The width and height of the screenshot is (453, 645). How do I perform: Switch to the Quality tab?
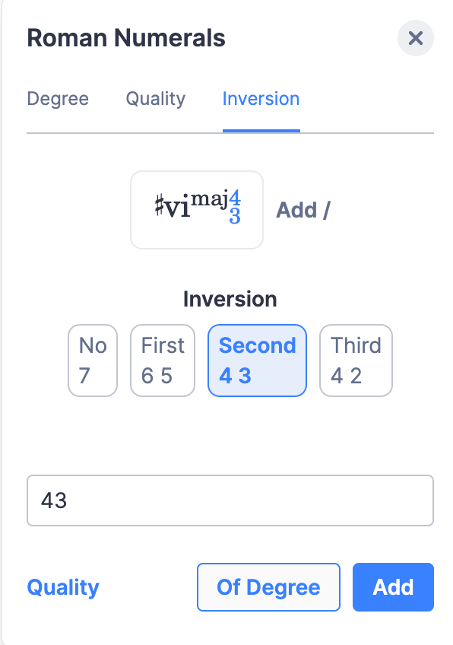[155, 99]
